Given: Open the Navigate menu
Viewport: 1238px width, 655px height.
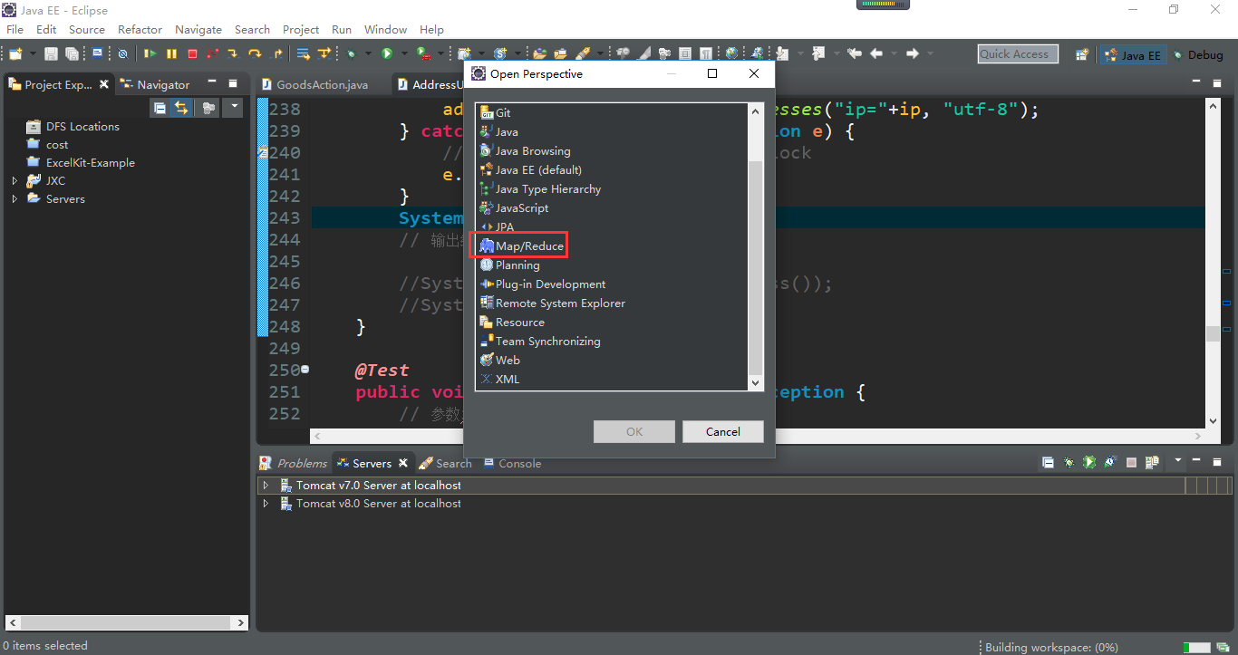Looking at the screenshot, I should 198,29.
